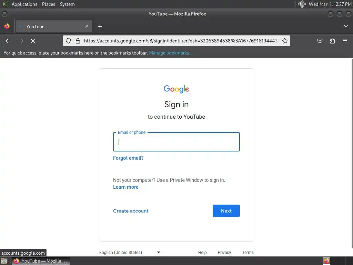Click the volume speaker icon in panel
Screen dimensions: 353x265
click(x=302, y=4)
